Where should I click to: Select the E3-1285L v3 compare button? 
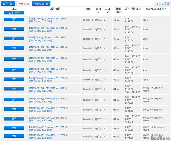click(14, 136)
